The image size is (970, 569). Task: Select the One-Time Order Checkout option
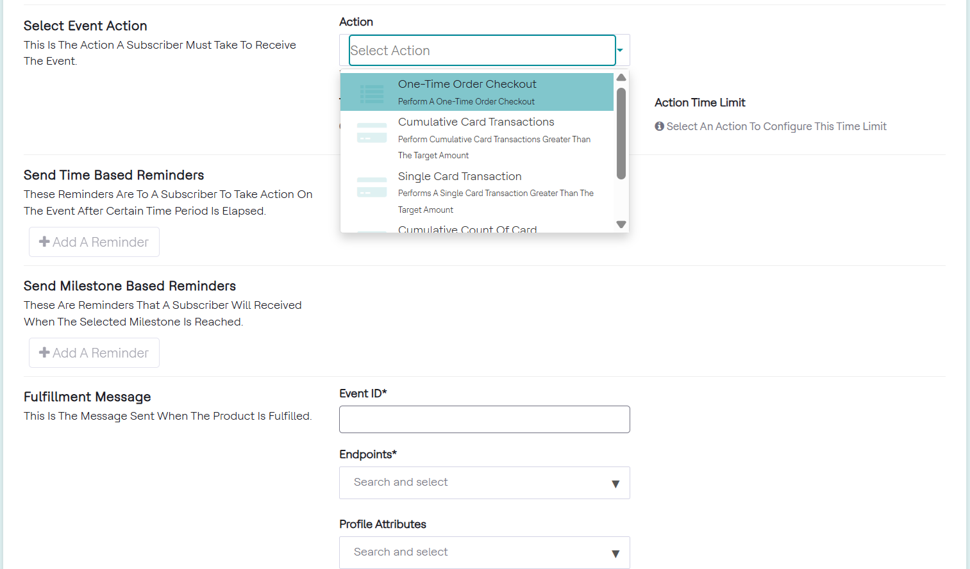click(x=467, y=85)
